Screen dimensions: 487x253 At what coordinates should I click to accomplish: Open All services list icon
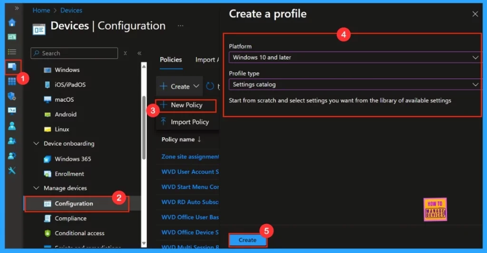click(x=12, y=52)
